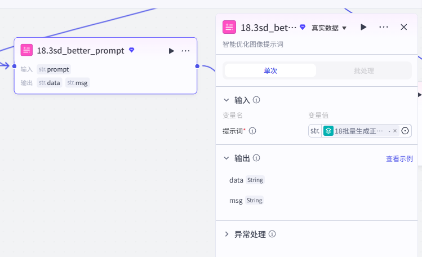Switch to the 单次 tab
422x257 pixels.
tap(270, 70)
